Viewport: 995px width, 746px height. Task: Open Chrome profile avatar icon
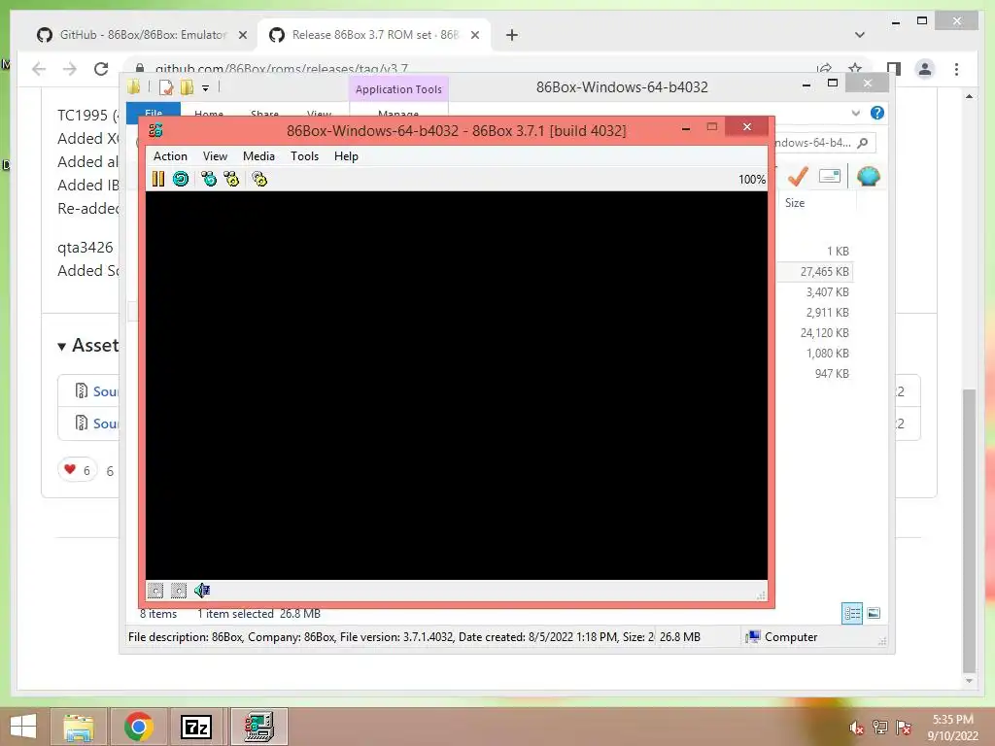[x=925, y=69]
